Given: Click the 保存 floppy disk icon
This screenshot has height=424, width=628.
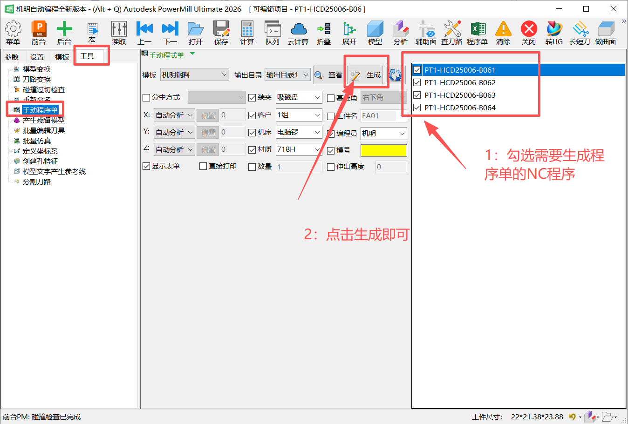Looking at the screenshot, I should tap(221, 29).
